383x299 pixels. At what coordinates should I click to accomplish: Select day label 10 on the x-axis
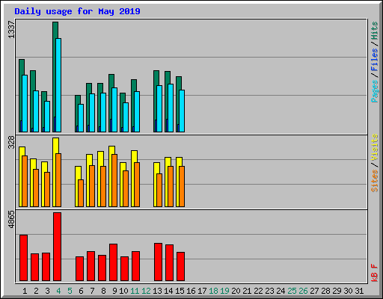[123, 291]
